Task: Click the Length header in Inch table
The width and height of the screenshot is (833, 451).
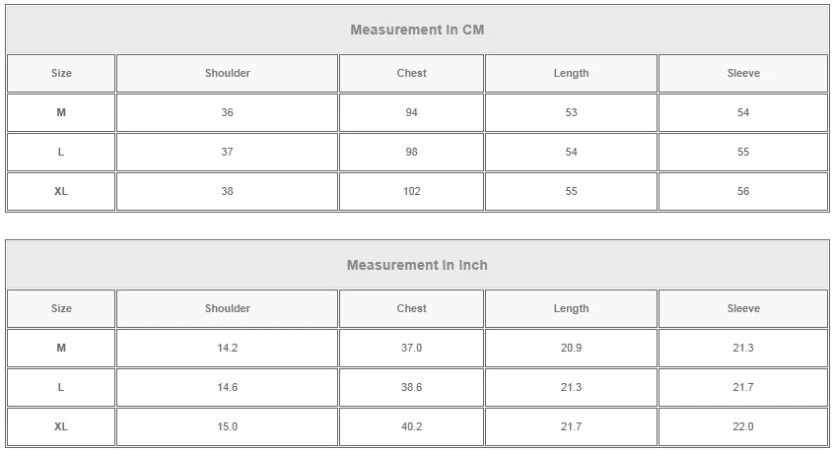Action: [571, 309]
